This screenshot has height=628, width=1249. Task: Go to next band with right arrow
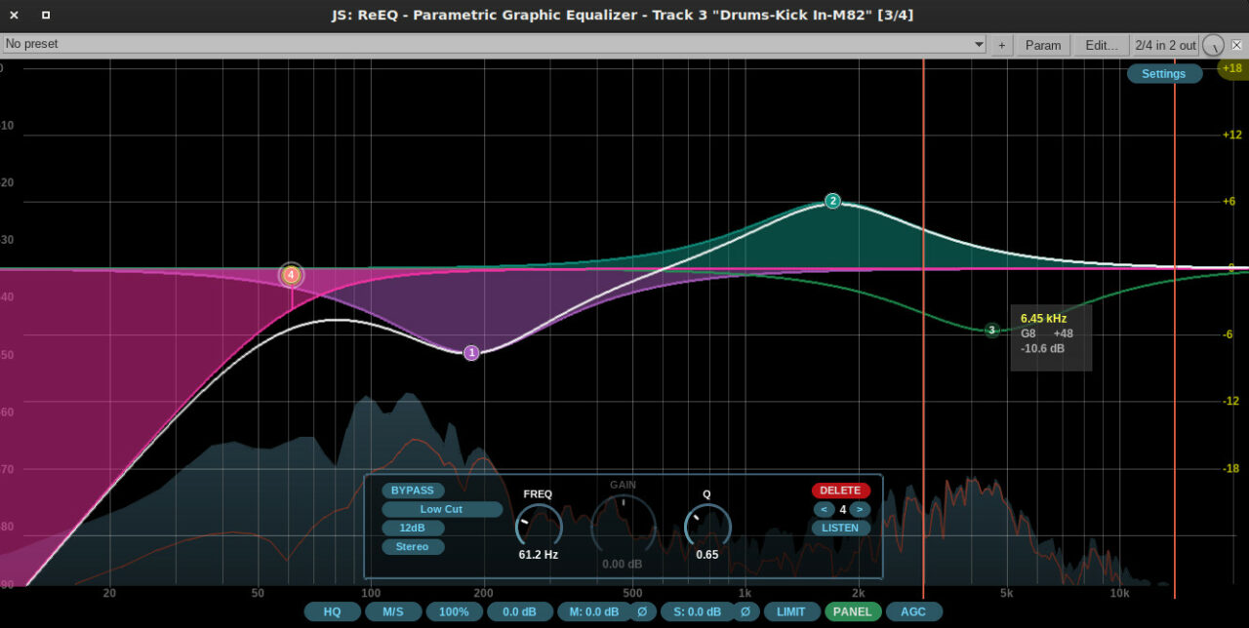(x=860, y=509)
